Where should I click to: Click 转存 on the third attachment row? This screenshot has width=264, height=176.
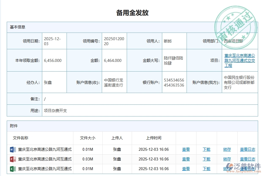[227, 169]
